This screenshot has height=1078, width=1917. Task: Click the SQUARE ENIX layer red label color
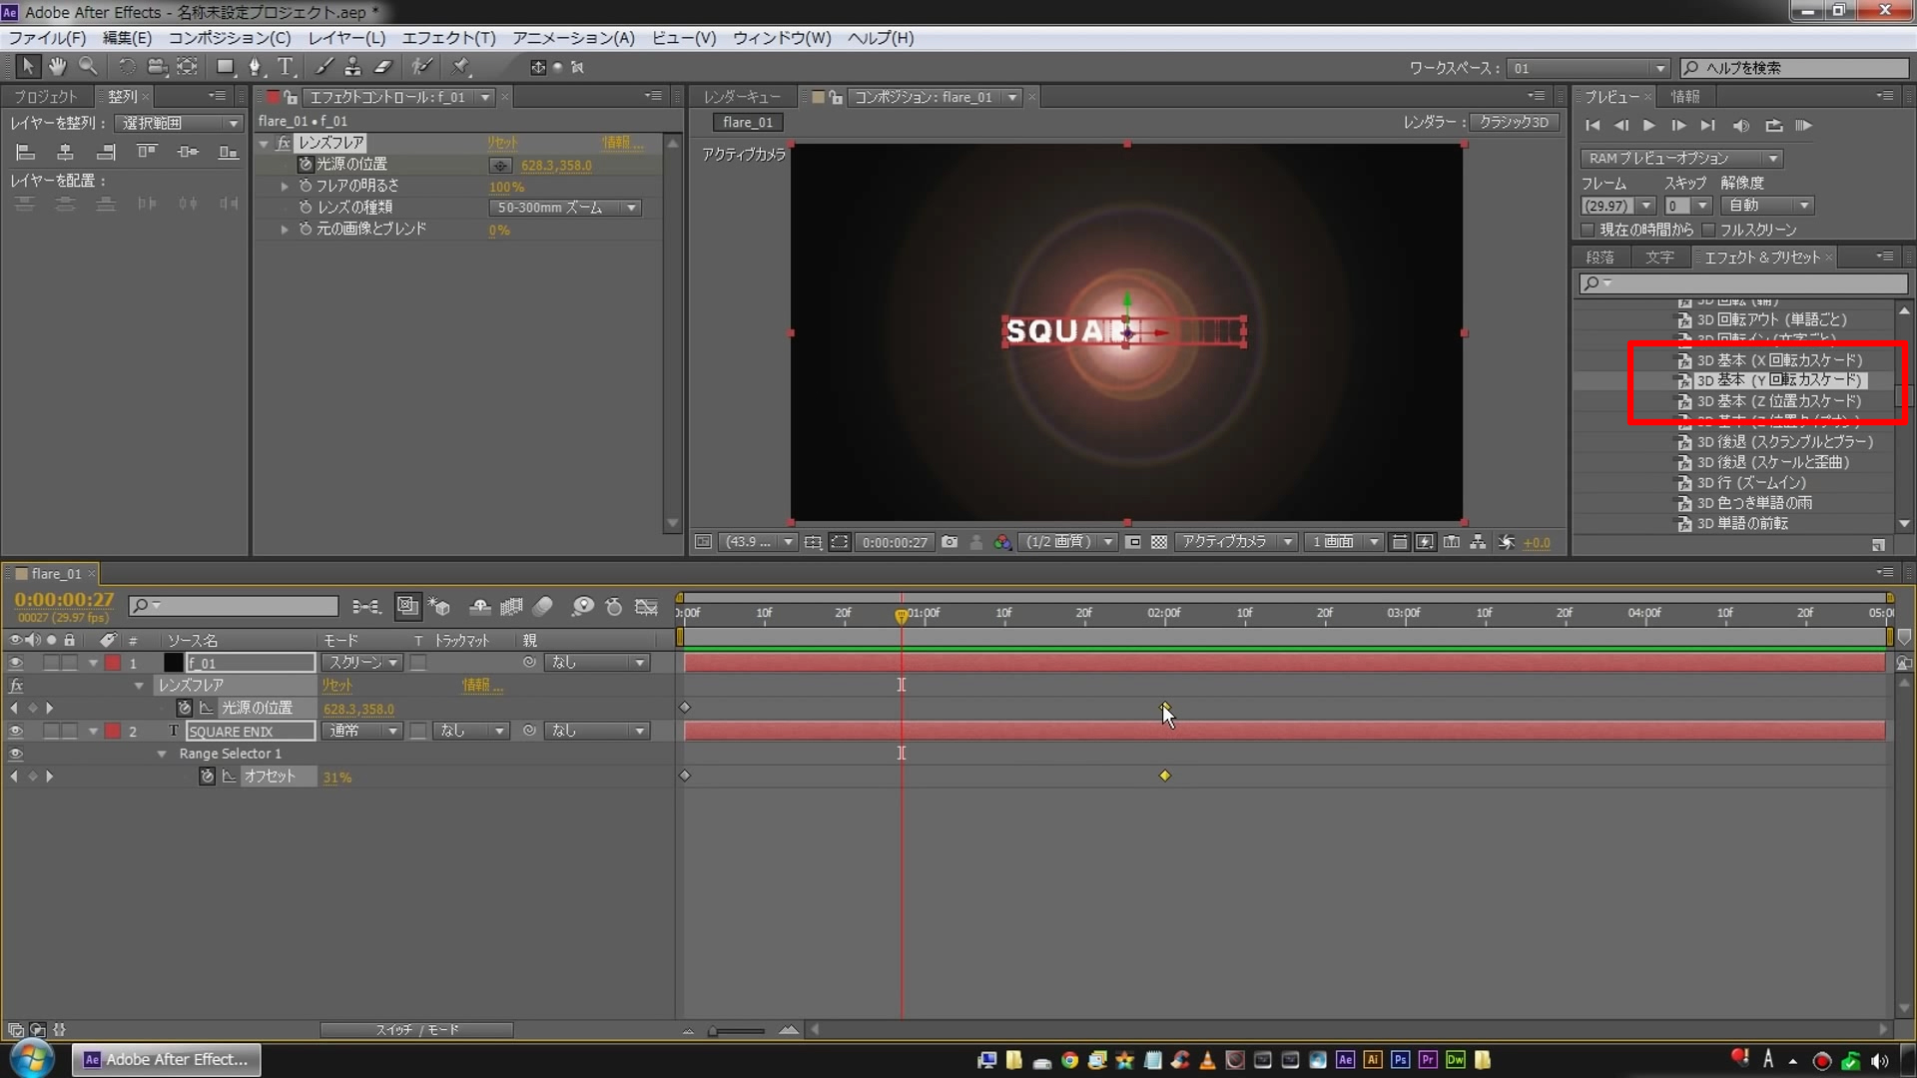(113, 732)
